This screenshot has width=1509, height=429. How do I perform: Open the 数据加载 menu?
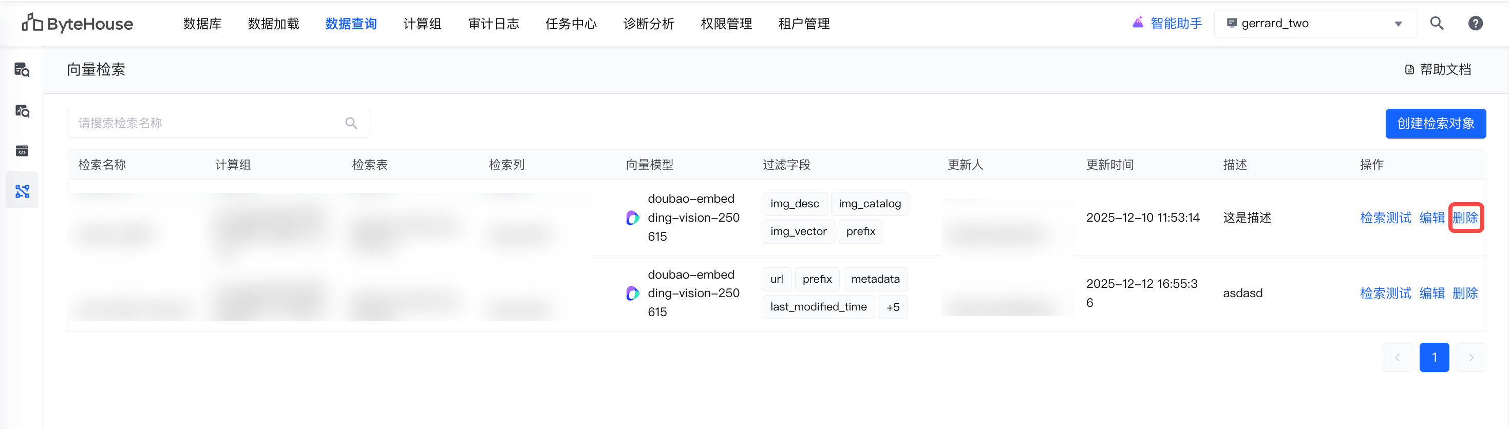(x=274, y=24)
